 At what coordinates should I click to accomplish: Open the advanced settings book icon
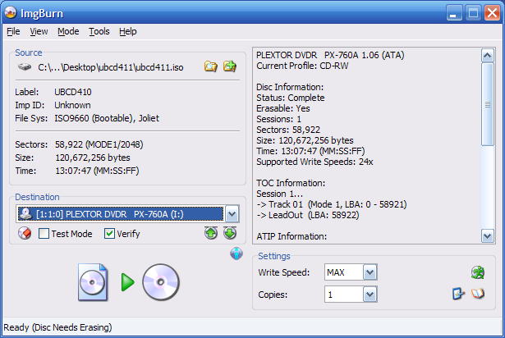[478, 294]
